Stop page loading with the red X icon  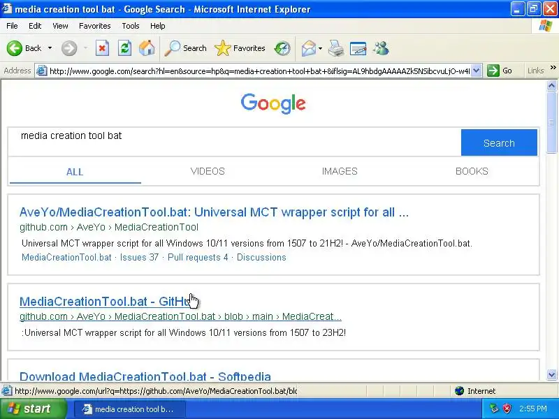coord(102,48)
